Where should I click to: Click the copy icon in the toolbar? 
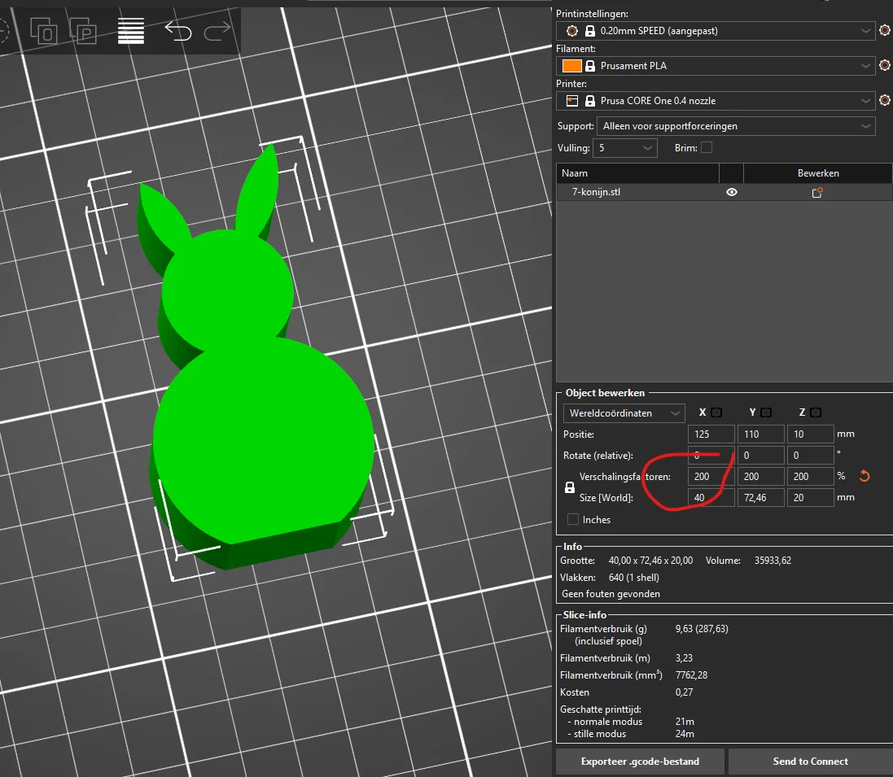point(43,31)
